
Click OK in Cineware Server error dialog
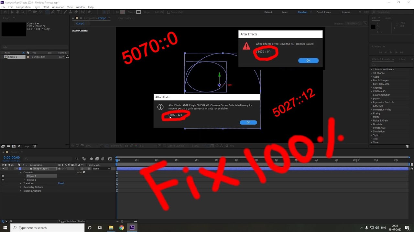pyautogui.click(x=248, y=122)
